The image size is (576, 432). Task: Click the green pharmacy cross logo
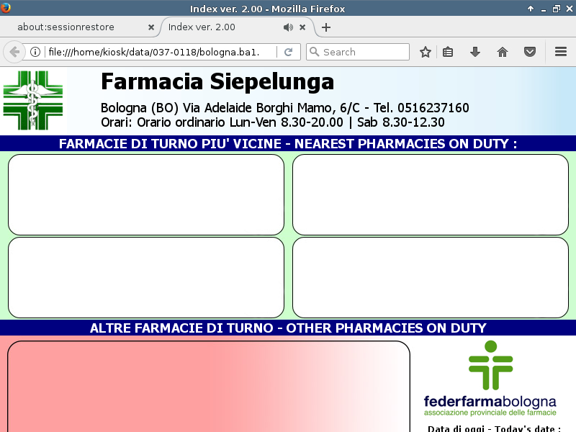point(33,100)
